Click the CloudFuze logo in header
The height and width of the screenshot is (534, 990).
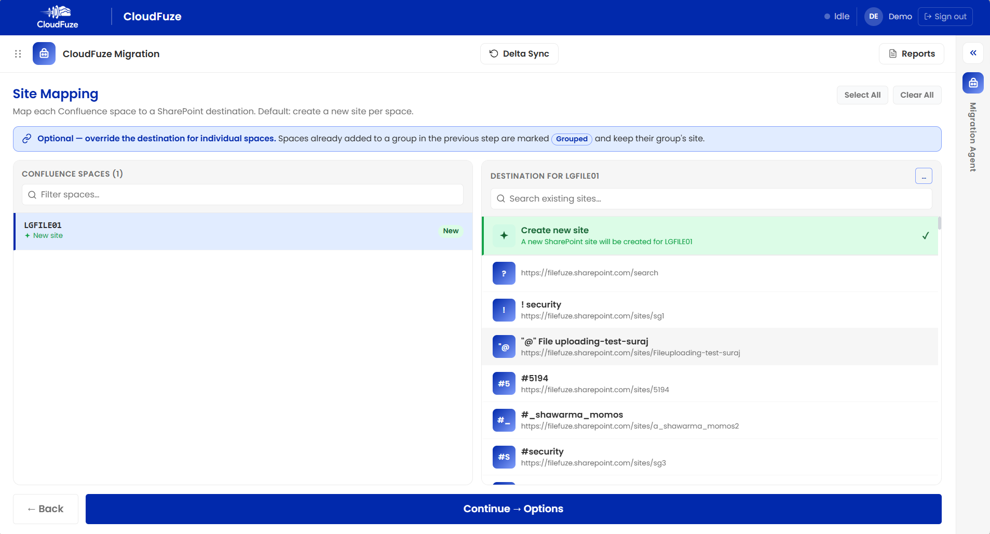pos(58,17)
